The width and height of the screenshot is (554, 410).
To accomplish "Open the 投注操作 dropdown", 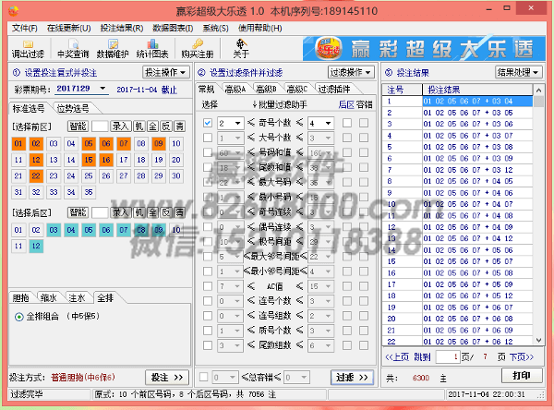I will point(166,72).
